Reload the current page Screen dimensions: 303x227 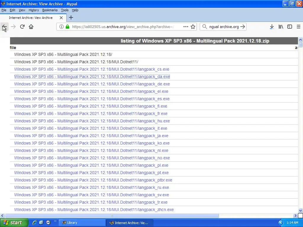click(22, 27)
